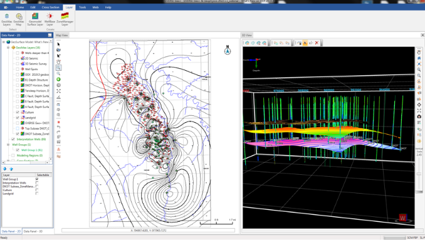425x240 pixels.
Task: Open the Web ribbon tab
Action: [95, 8]
